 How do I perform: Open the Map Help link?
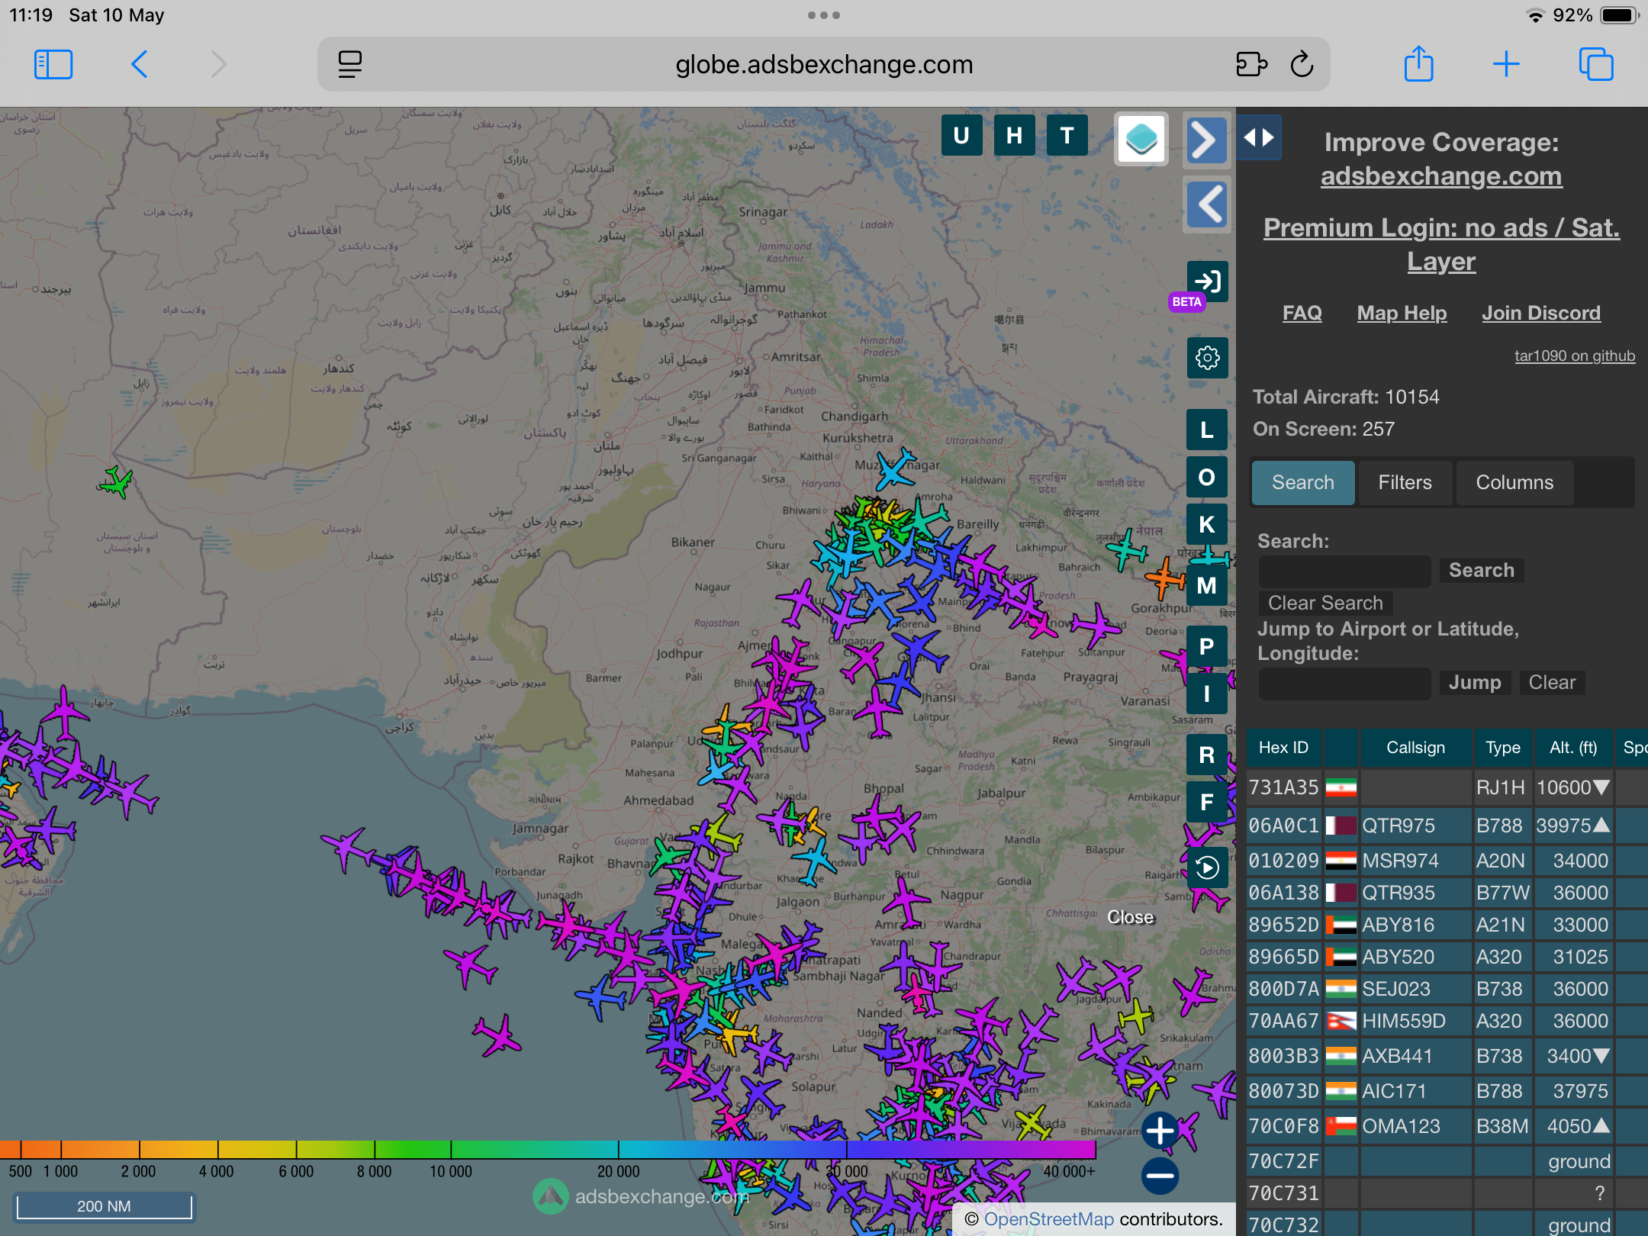point(1402,313)
